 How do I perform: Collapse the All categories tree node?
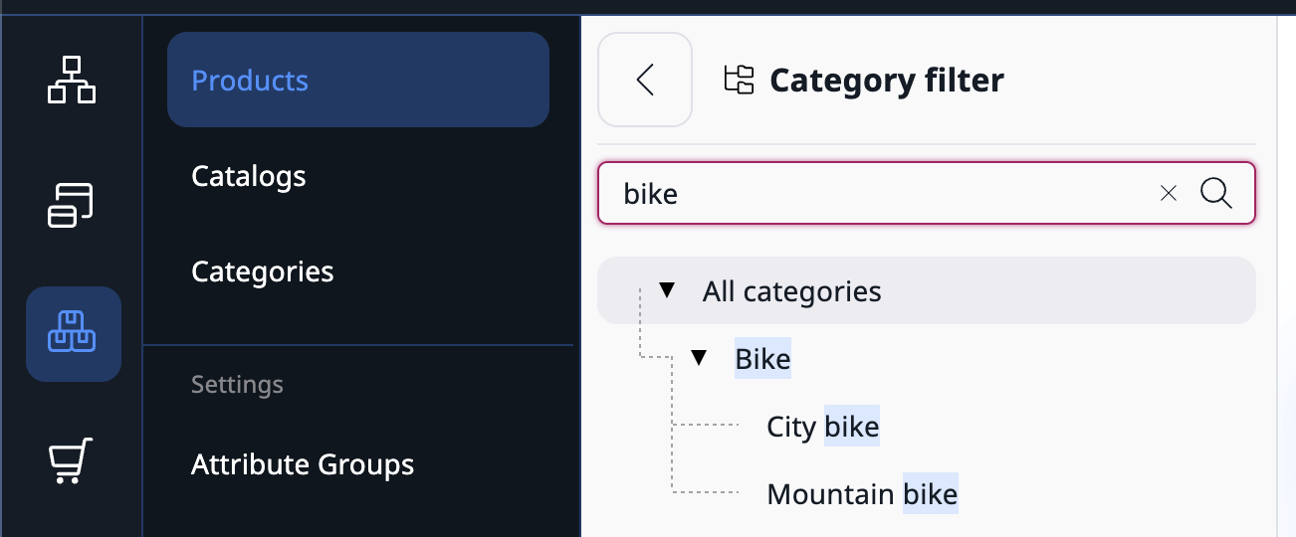point(667,290)
